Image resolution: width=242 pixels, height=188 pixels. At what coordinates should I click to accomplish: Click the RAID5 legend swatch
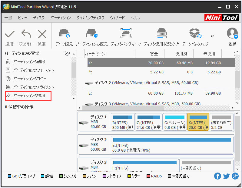148,176
